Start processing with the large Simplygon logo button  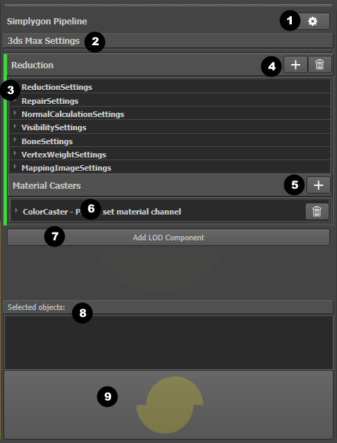[x=168, y=405]
